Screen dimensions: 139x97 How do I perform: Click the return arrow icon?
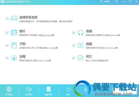tap(68, 89)
